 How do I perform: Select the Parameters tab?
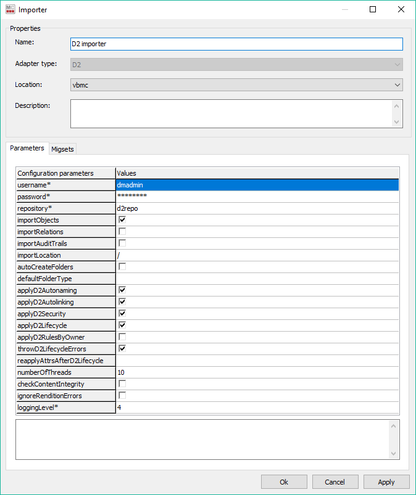[x=27, y=149]
